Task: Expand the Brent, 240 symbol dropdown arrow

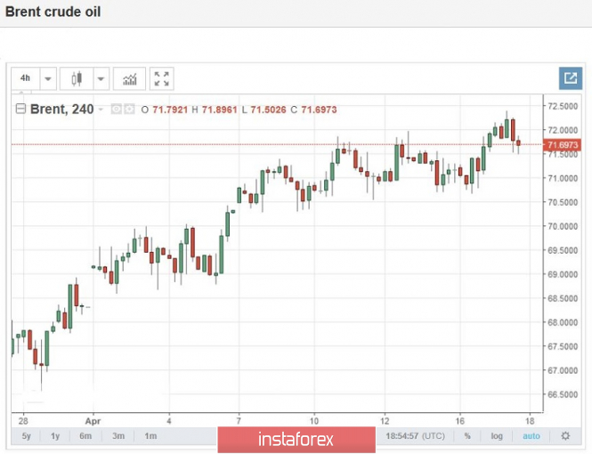Action: point(101,109)
